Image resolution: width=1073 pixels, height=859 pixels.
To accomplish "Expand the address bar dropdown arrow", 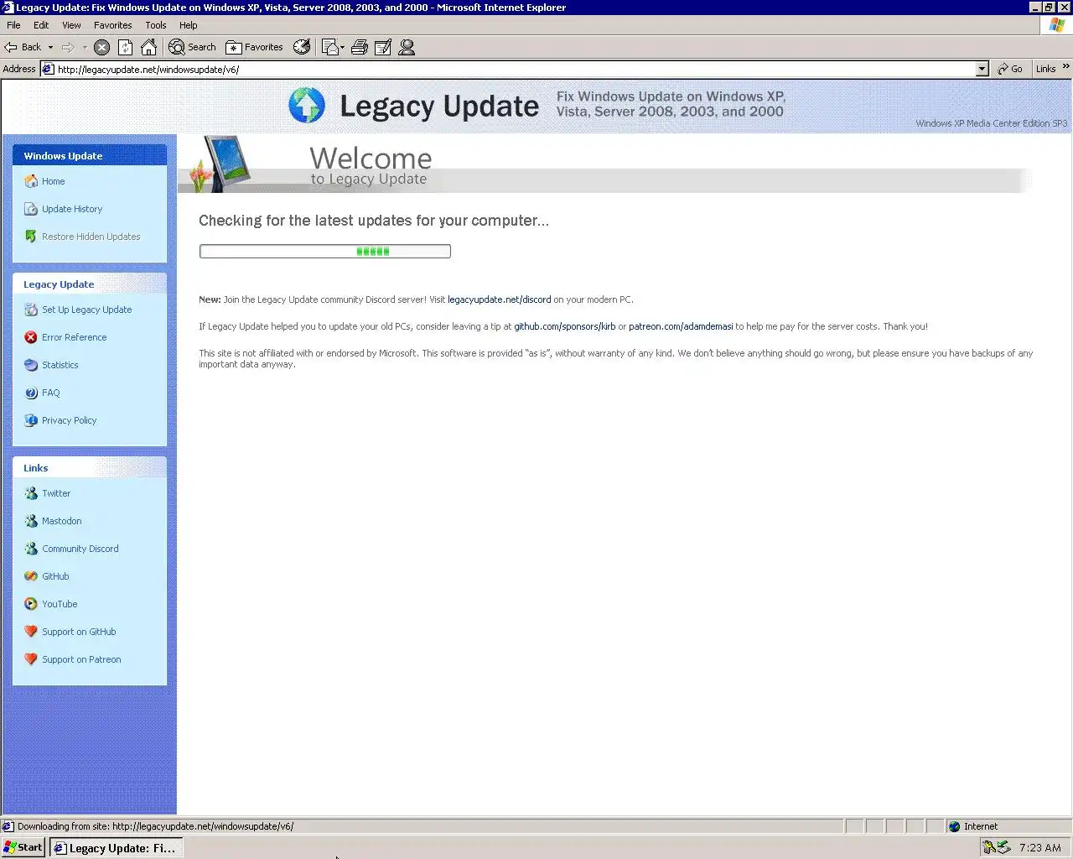I will pyautogui.click(x=982, y=69).
